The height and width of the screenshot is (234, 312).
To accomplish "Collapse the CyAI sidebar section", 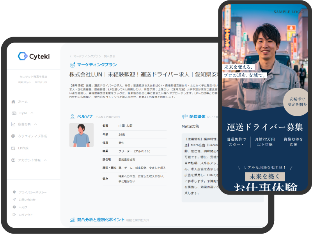I will coord(33,113).
